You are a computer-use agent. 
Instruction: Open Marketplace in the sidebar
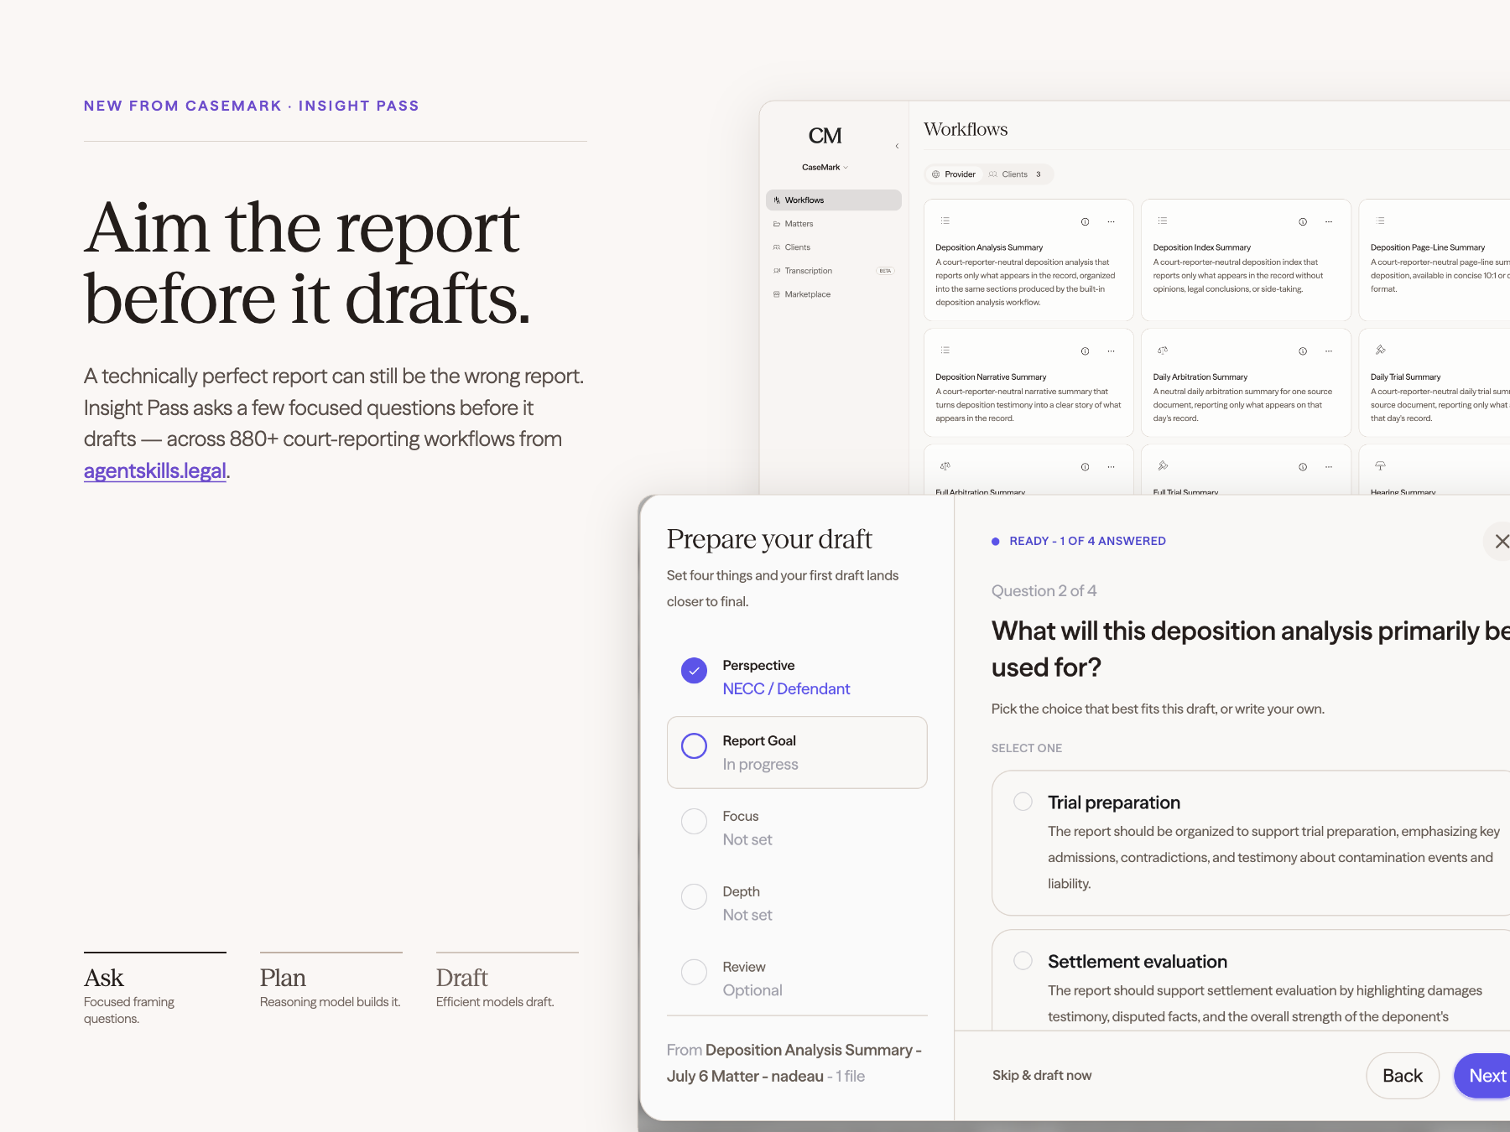(833, 294)
